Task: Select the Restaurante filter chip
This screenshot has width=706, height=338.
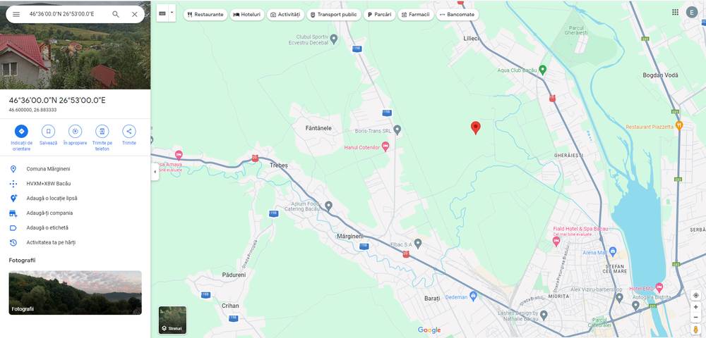Action: (205, 14)
